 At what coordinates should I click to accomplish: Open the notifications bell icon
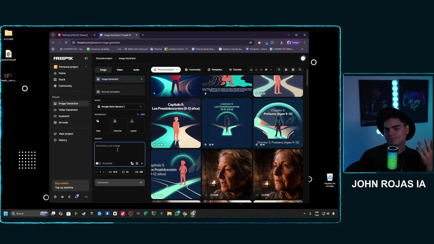click(77, 197)
